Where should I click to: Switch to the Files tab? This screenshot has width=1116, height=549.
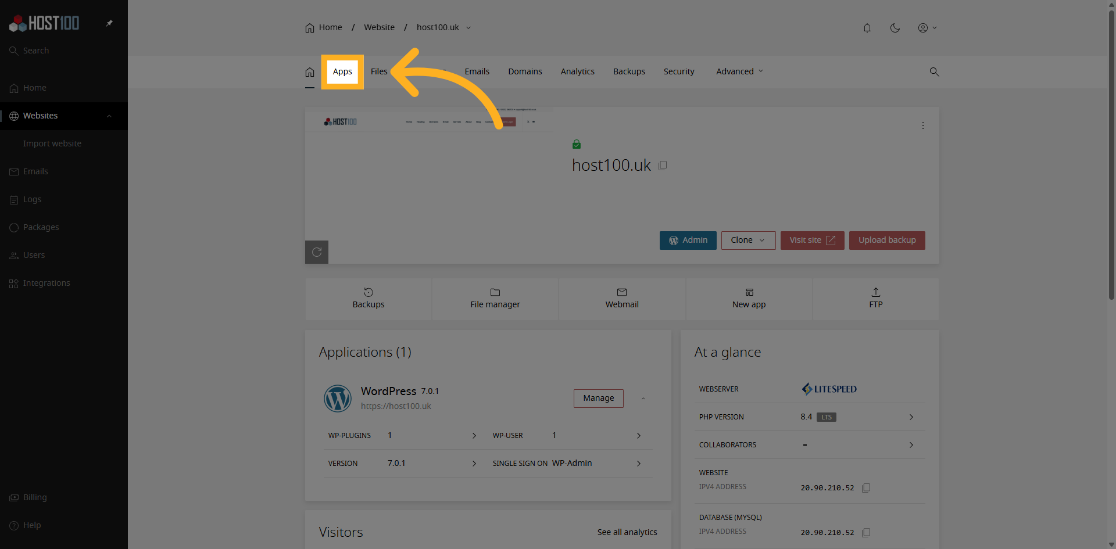pos(379,71)
